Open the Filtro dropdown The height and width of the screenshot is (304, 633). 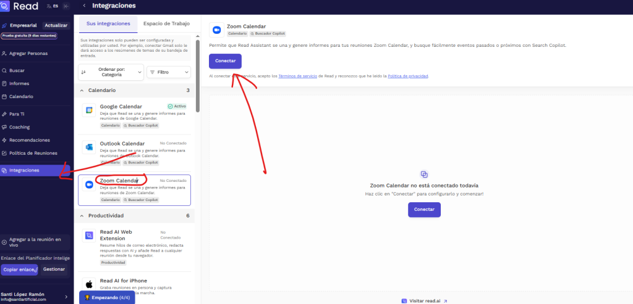[169, 72]
